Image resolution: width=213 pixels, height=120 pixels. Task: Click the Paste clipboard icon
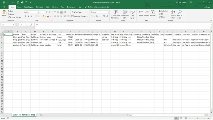pyautogui.click(x=4, y=13)
